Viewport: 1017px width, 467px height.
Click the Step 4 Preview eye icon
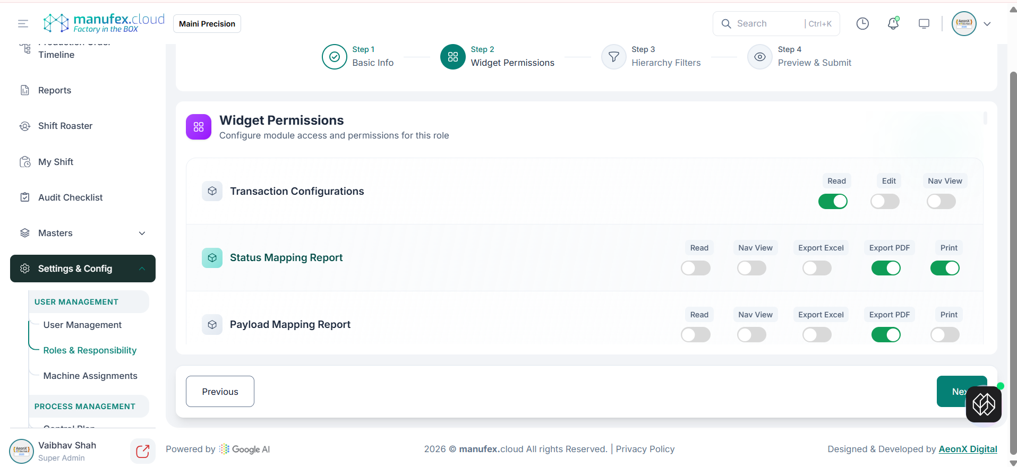point(760,57)
